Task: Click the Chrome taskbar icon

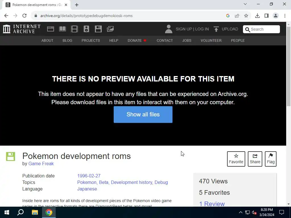Action: pos(49,212)
